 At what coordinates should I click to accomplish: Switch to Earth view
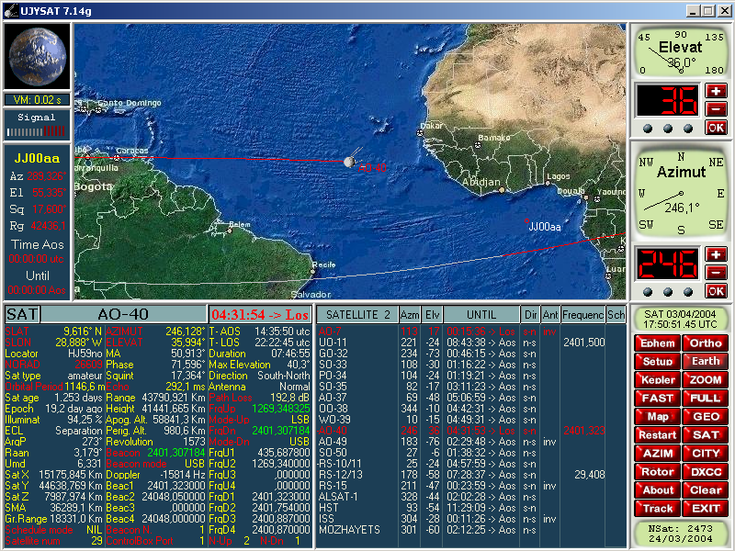706,361
